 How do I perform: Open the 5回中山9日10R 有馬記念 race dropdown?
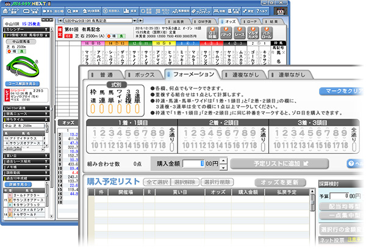(x=100, y=21)
